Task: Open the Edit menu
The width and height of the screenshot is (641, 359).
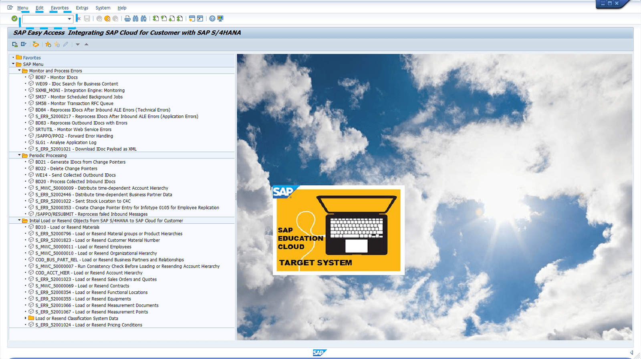Action: point(40,8)
